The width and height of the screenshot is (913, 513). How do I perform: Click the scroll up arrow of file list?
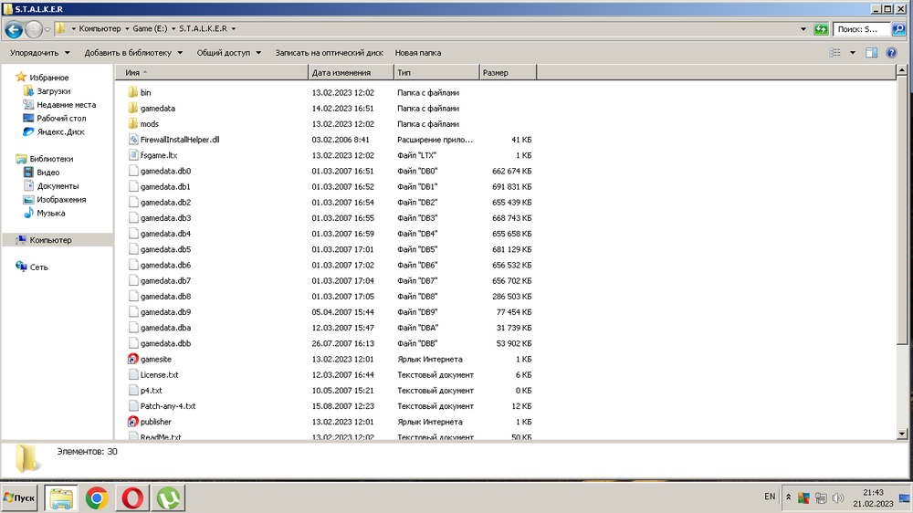[x=902, y=70]
